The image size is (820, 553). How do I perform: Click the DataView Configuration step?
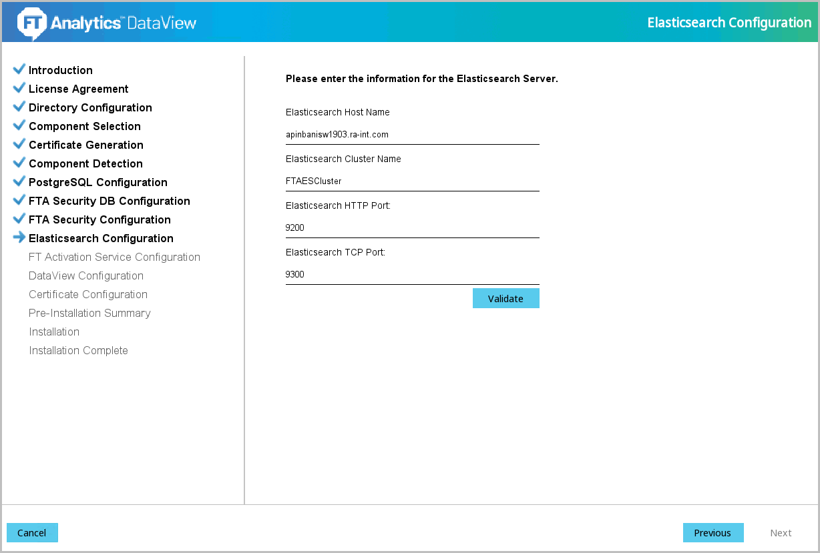[x=86, y=275]
